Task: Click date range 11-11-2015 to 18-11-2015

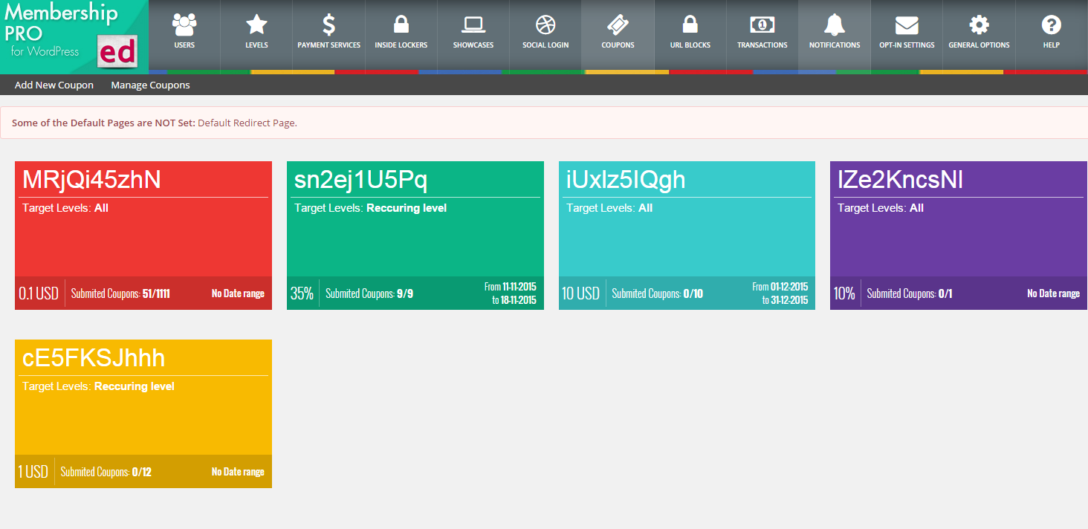Action: 510,293
